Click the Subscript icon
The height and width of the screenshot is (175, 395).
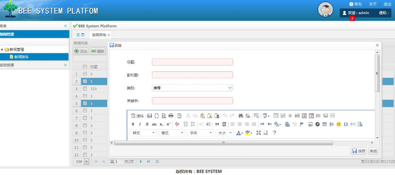point(162,124)
